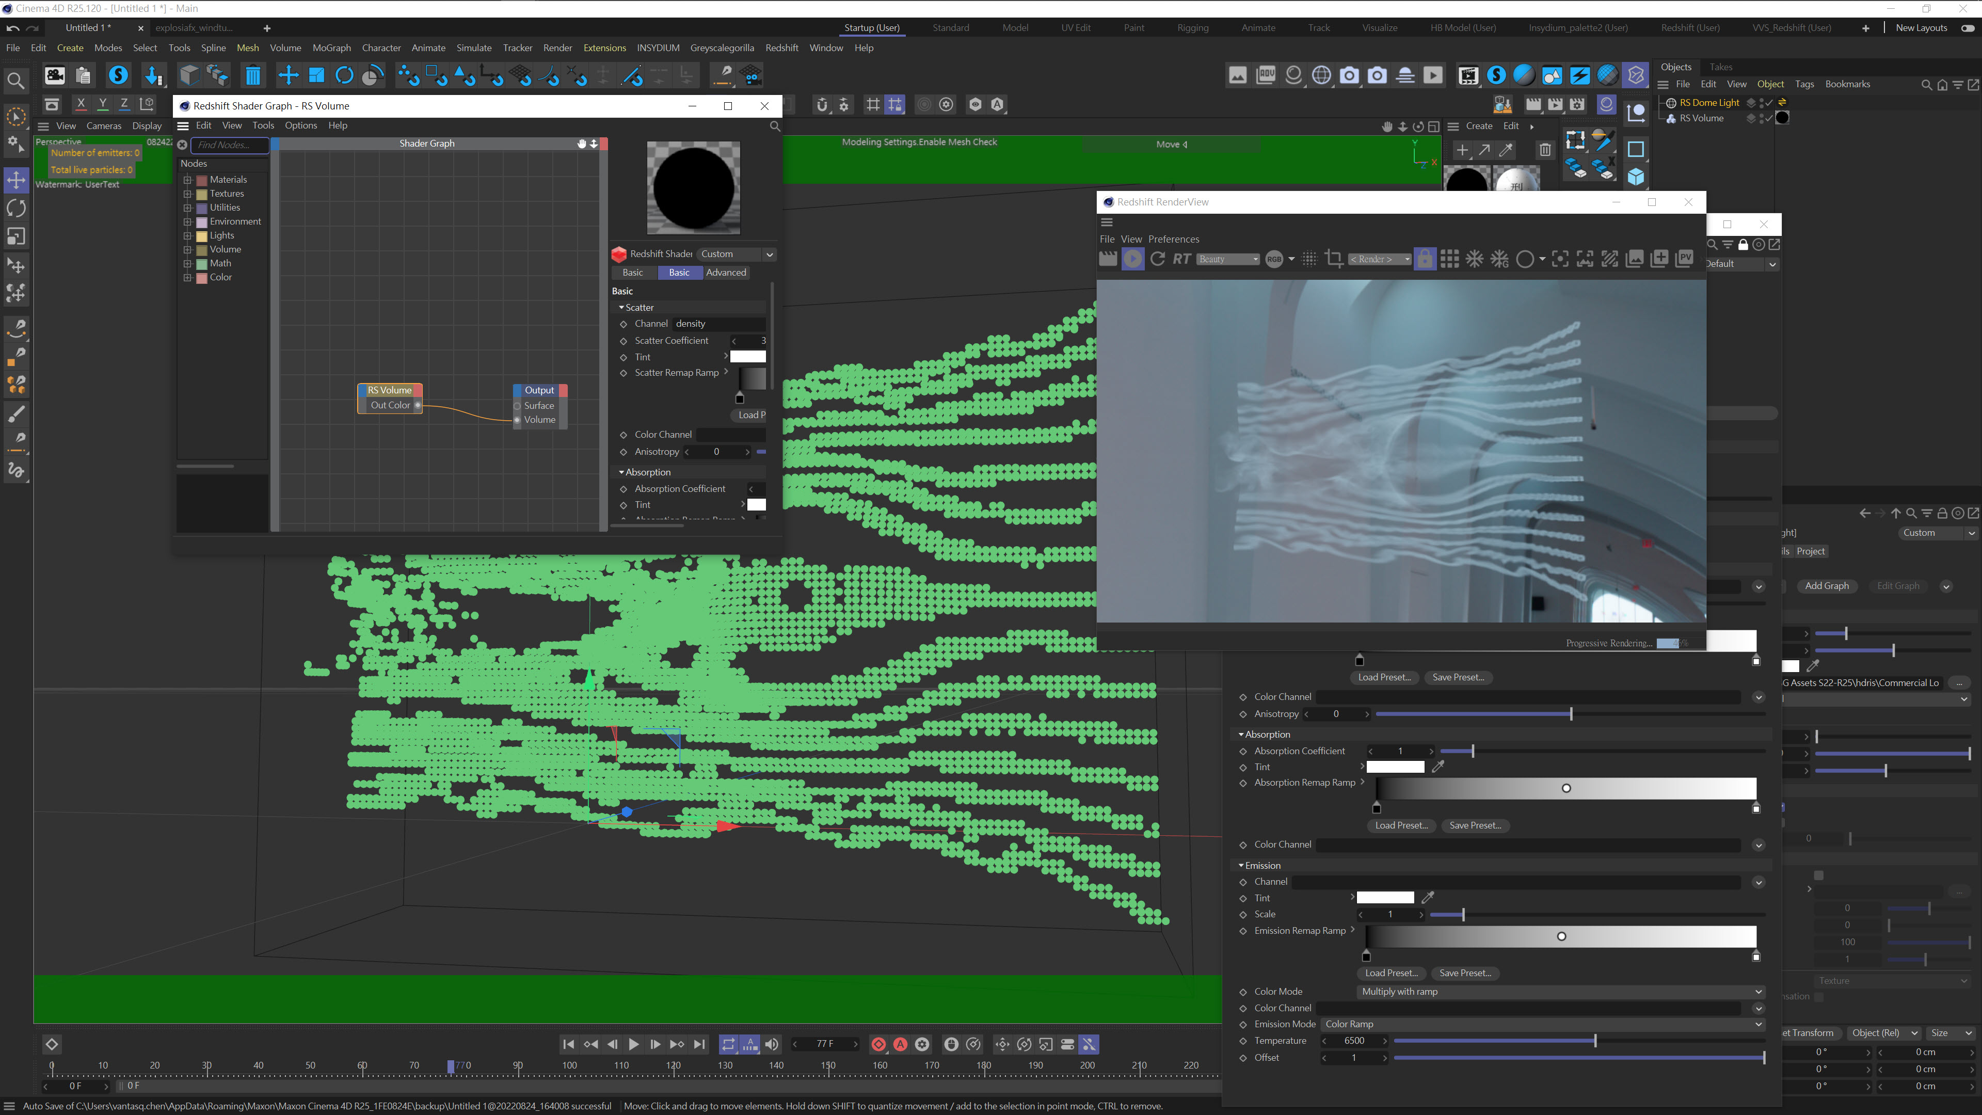Click the Find Nodes search field
The height and width of the screenshot is (1115, 1982).
(x=229, y=145)
